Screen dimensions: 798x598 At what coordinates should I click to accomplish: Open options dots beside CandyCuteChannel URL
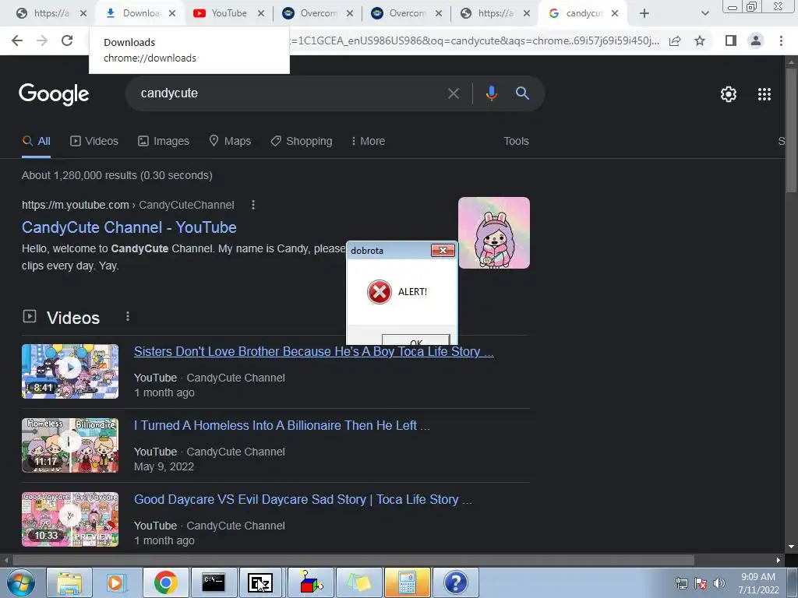[253, 205]
